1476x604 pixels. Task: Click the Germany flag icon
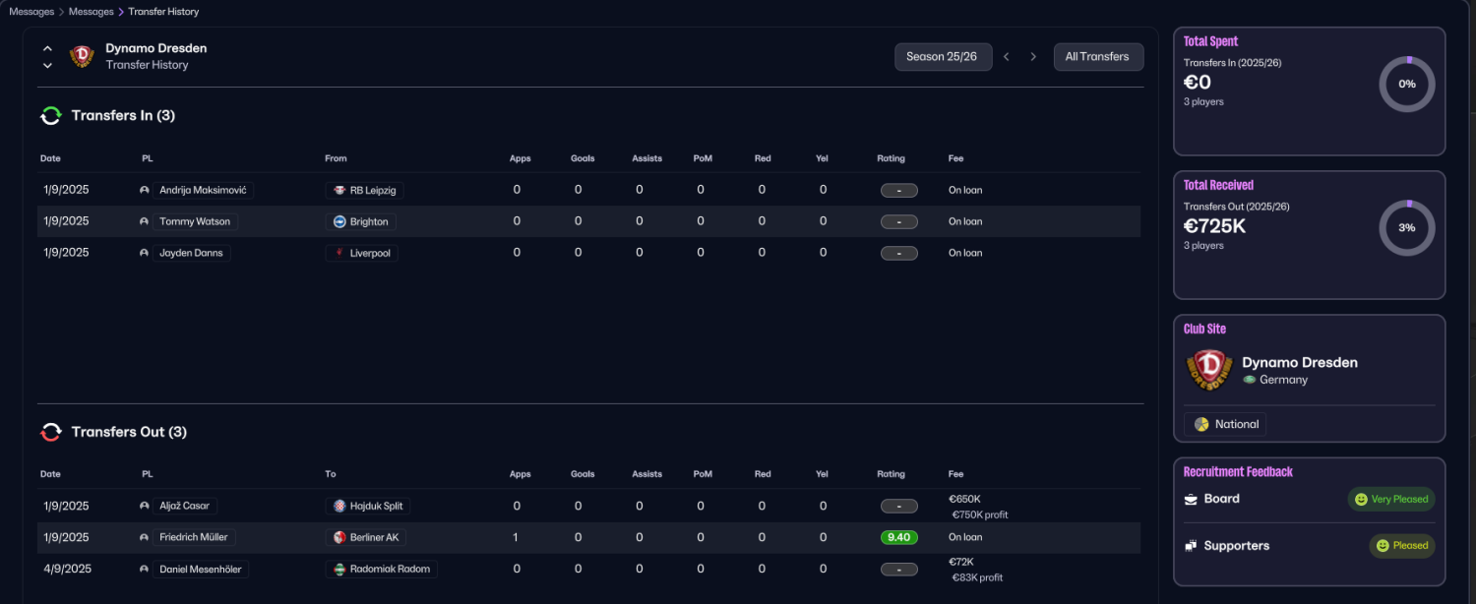[x=1250, y=380]
